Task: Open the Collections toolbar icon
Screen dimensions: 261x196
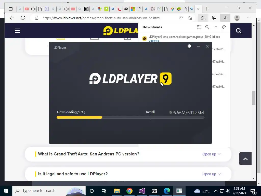Action: click(x=214, y=18)
